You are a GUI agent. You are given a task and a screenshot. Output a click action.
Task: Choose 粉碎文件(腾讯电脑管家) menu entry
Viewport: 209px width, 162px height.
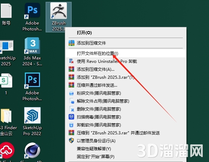coord(98,93)
